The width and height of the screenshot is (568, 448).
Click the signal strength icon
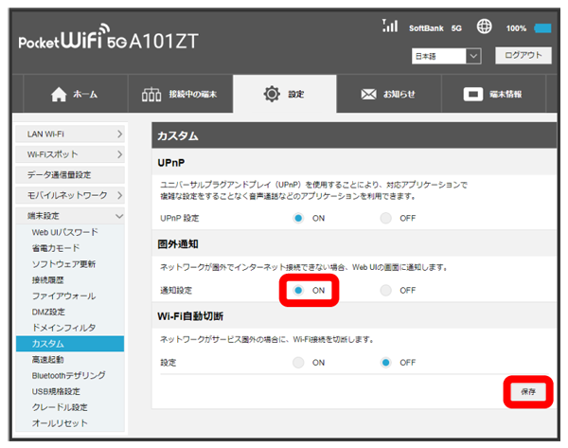[388, 27]
